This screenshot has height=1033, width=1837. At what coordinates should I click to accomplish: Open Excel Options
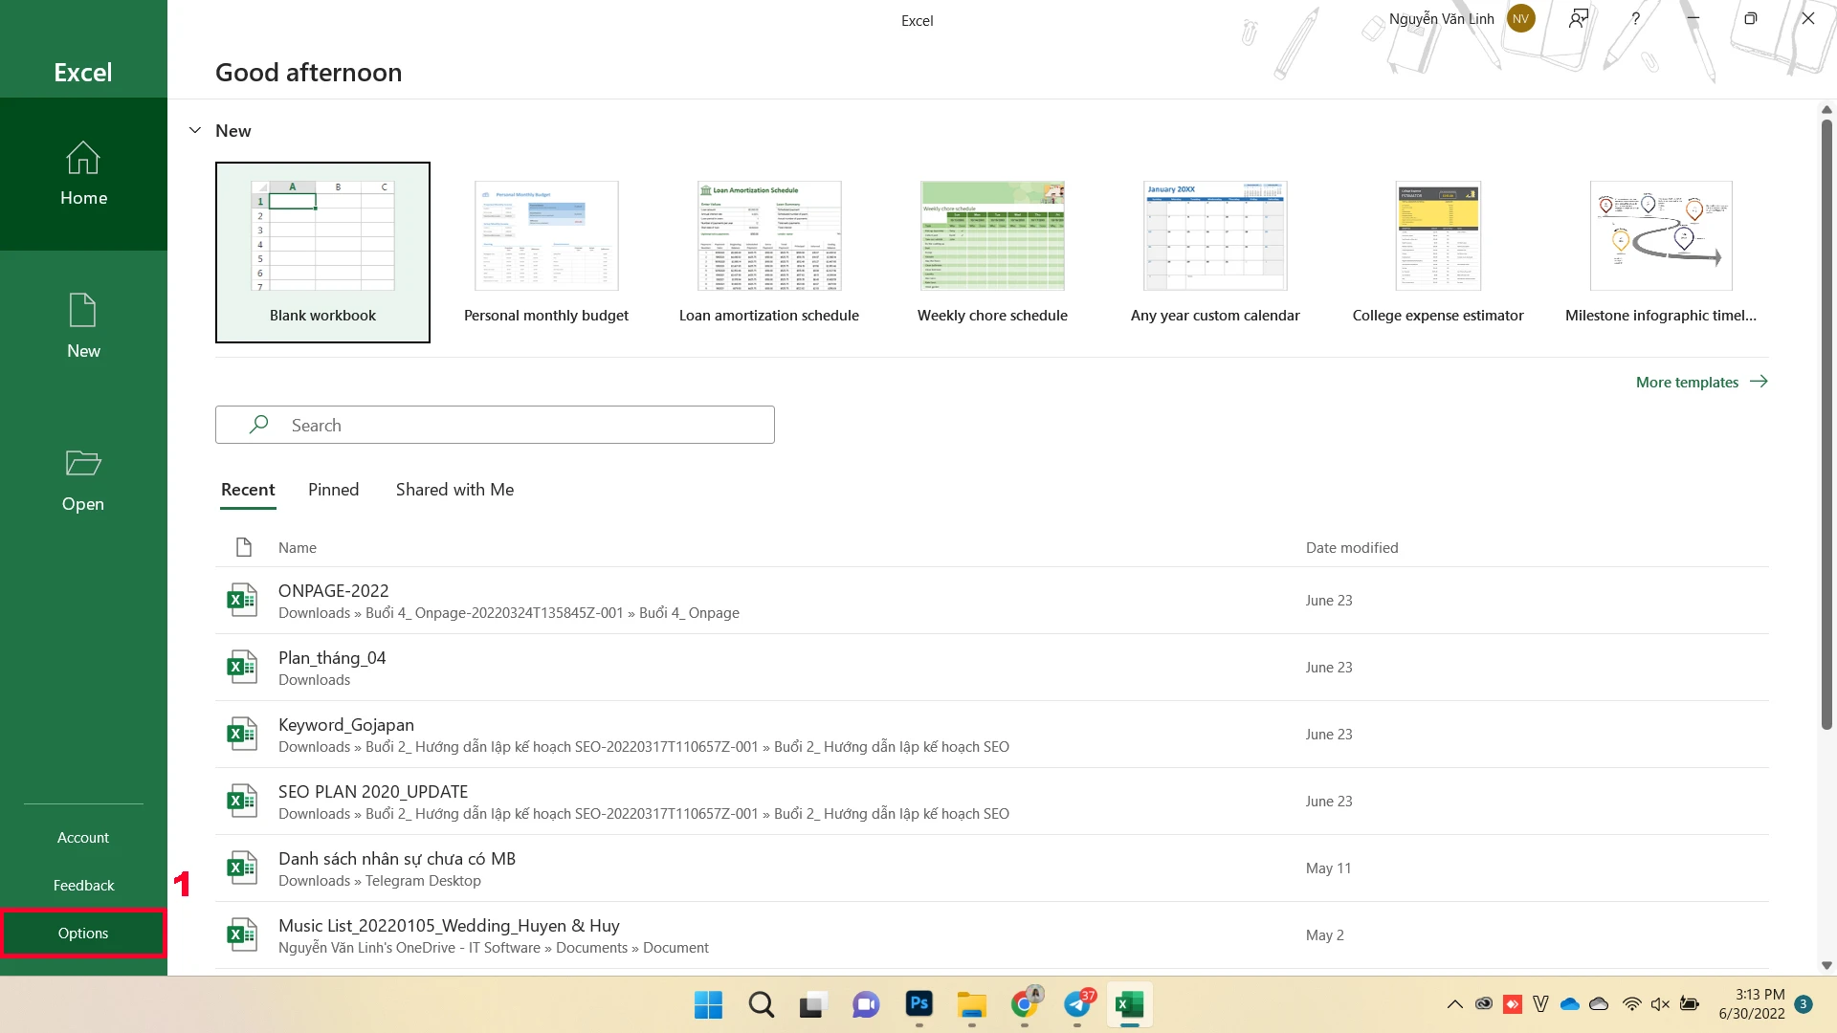pyautogui.click(x=83, y=933)
